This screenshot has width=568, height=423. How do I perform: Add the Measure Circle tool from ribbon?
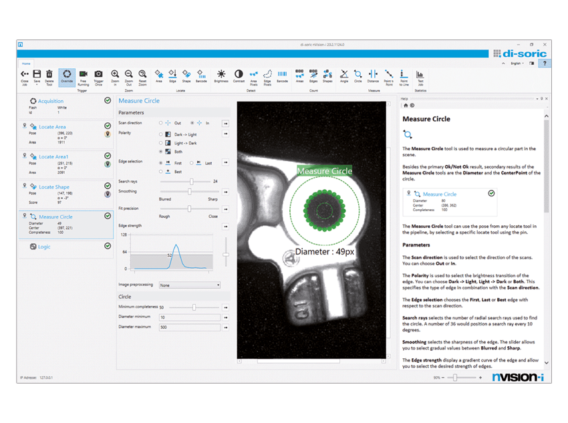click(x=358, y=76)
